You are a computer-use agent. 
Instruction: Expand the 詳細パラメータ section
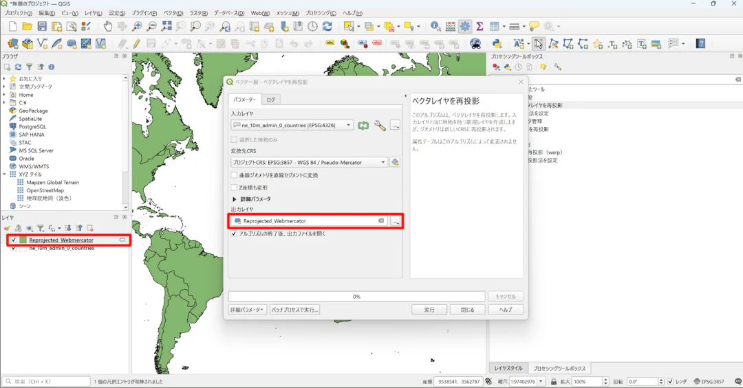235,199
